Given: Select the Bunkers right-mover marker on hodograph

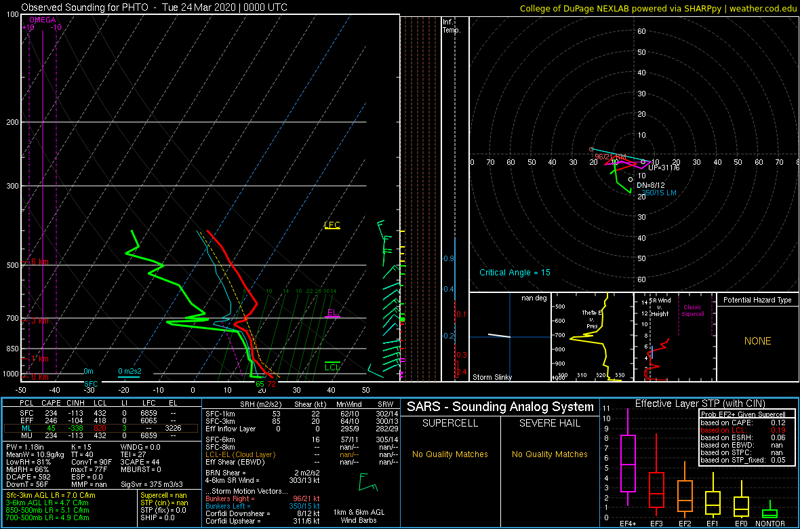Looking at the screenshot, I should click(591, 149).
